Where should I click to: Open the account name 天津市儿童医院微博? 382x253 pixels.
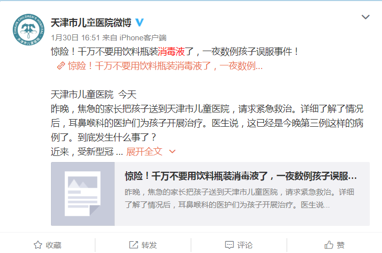(x=91, y=22)
